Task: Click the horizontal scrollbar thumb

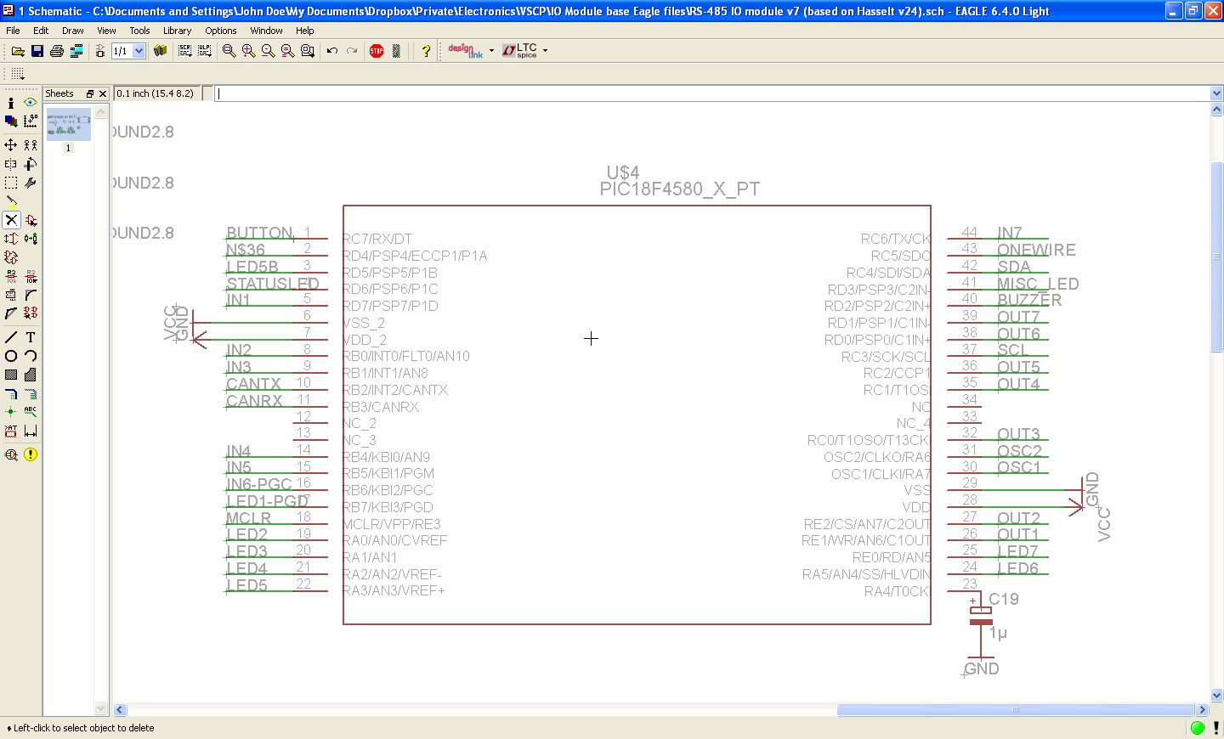Action: click(x=1015, y=709)
